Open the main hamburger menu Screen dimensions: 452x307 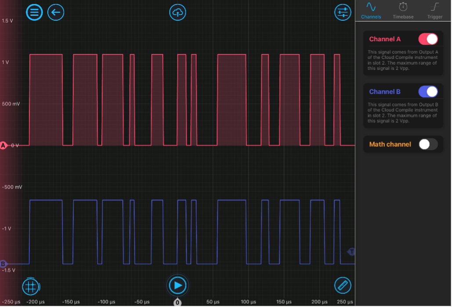[x=34, y=12]
